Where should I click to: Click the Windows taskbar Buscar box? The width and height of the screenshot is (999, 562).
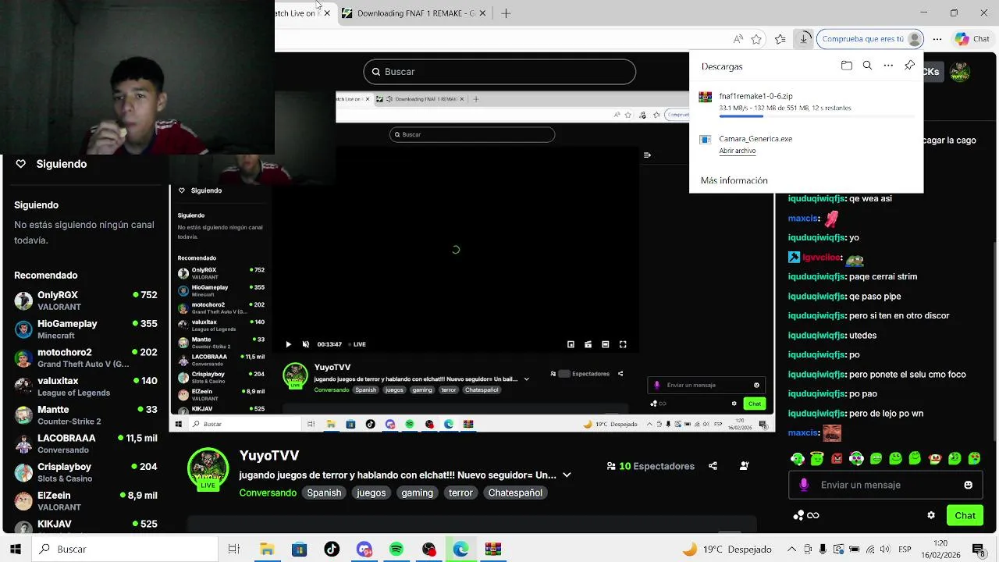point(125,550)
